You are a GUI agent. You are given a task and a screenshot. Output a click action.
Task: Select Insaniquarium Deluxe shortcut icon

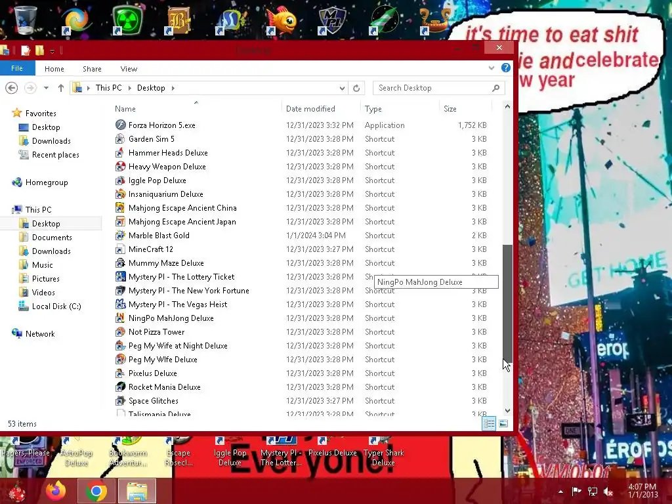[x=121, y=194]
